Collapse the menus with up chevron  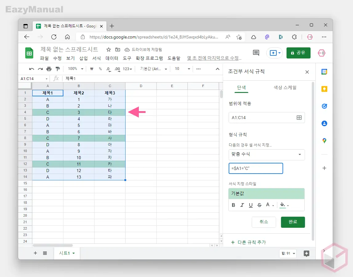pos(218,69)
